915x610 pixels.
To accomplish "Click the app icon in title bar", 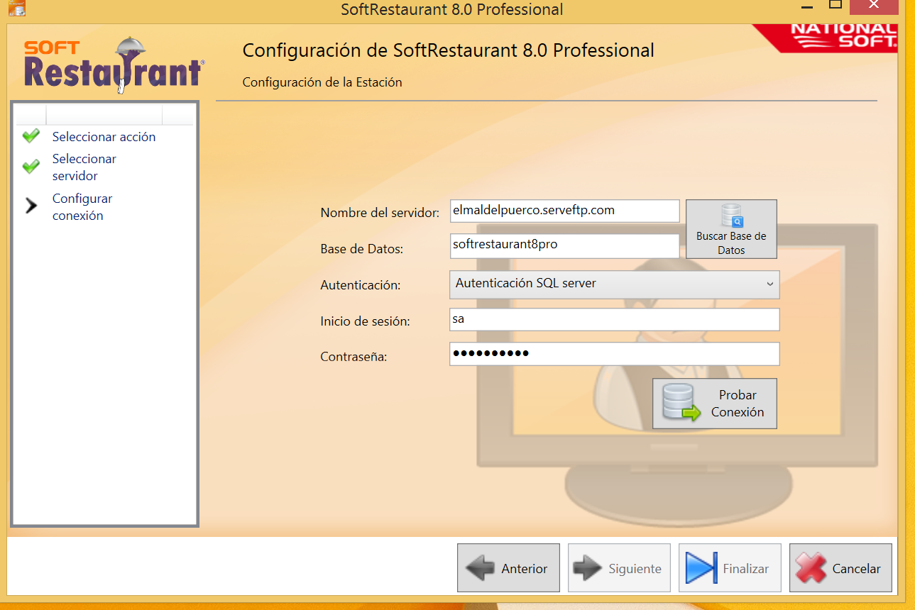I will tap(17, 8).
